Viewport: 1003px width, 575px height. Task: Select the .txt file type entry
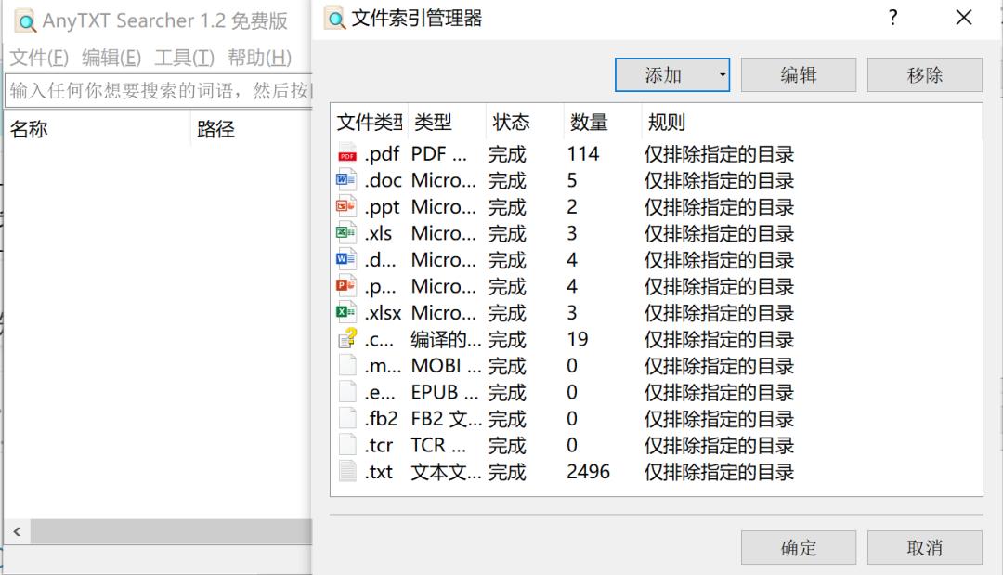(379, 472)
